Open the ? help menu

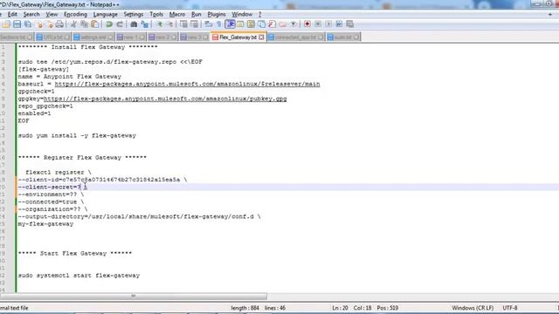(260, 14)
